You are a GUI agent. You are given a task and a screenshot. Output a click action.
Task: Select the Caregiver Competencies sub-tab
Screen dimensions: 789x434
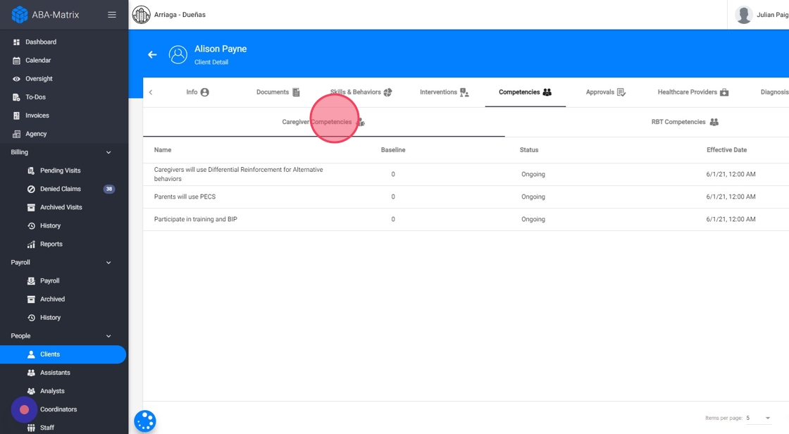click(x=323, y=122)
